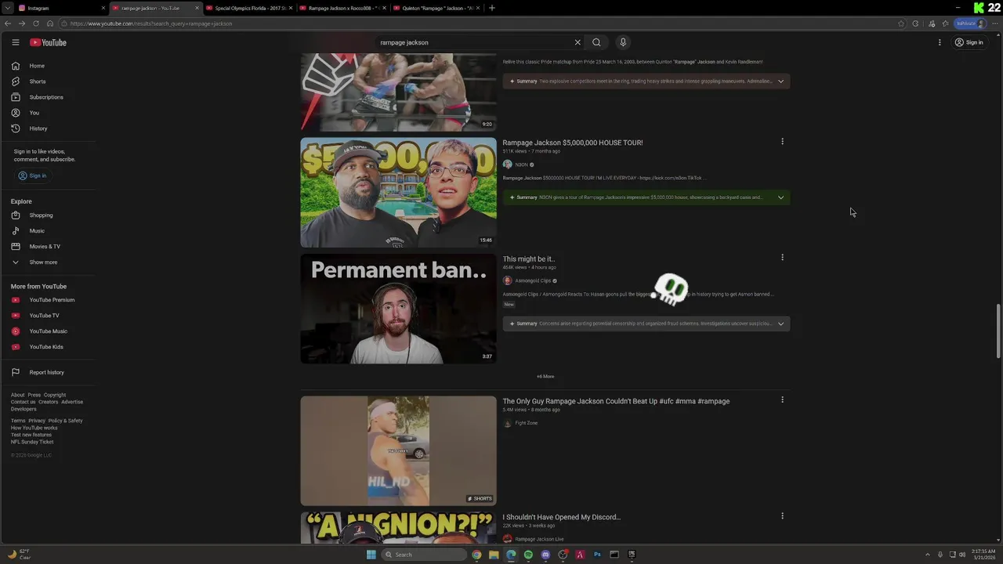Screen dimensions: 1003x564
Task: Reload the page in browser
Action: 36,23
